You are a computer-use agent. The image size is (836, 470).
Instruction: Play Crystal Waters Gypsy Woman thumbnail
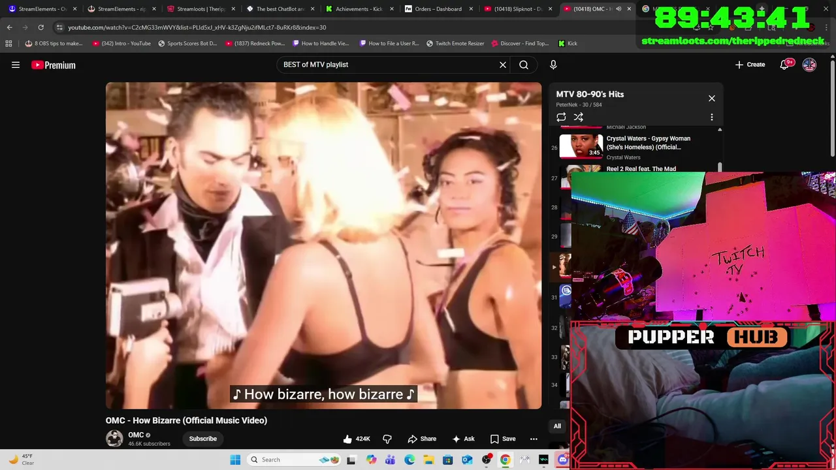(x=581, y=146)
